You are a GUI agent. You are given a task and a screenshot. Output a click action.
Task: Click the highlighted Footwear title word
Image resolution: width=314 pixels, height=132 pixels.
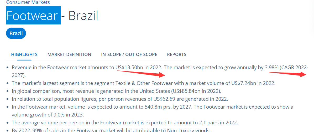coord(32,16)
